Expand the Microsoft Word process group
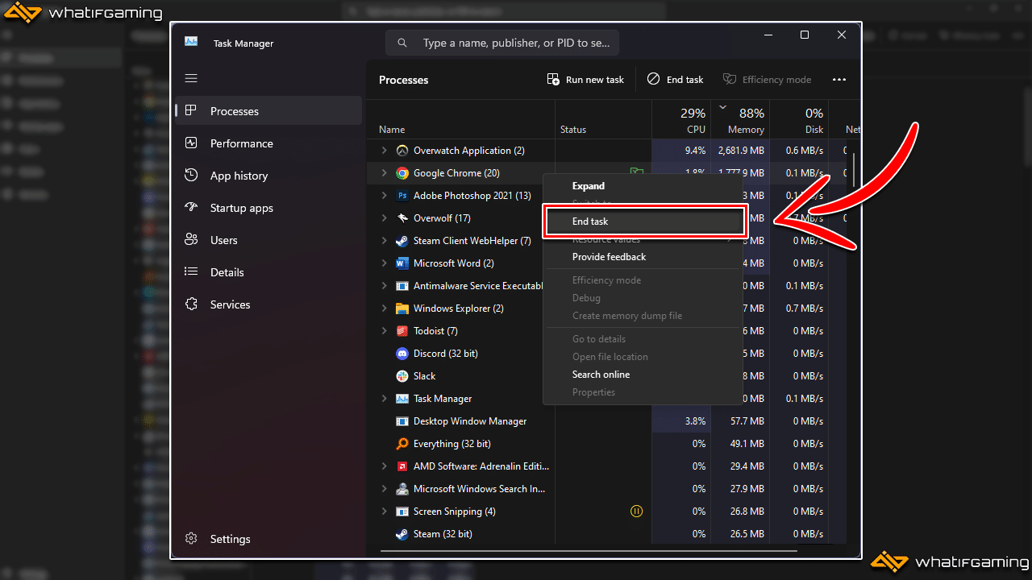The width and height of the screenshot is (1032, 580). pos(384,263)
